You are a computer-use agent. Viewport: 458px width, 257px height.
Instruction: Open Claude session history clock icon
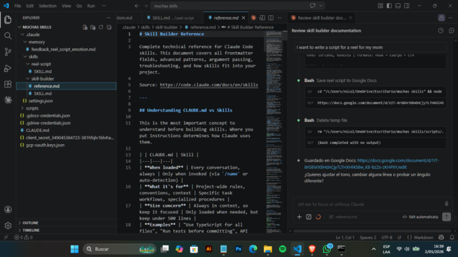441,30
